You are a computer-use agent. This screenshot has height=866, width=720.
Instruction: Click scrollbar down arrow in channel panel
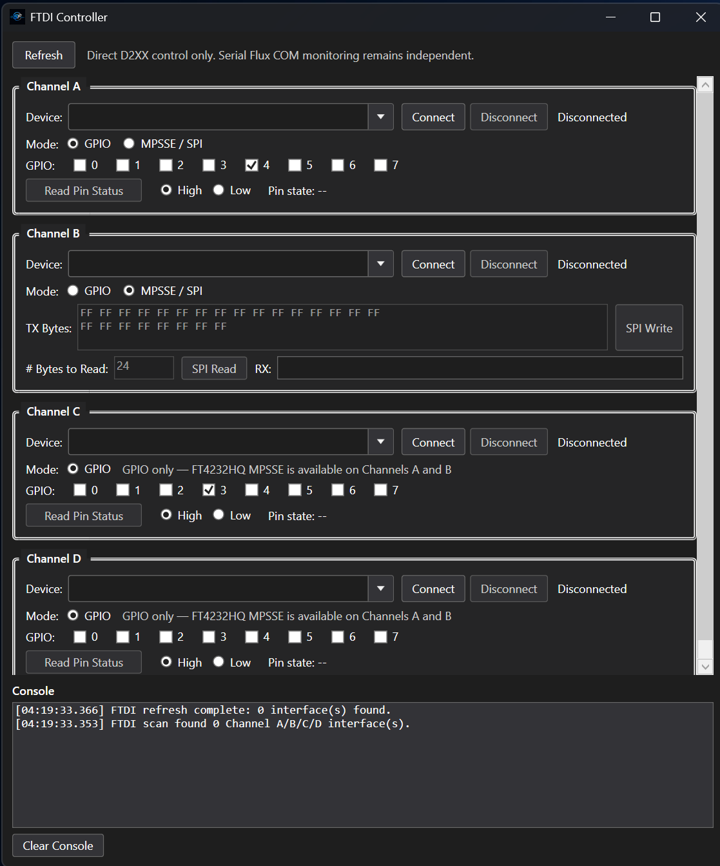click(x=705, y=667)
